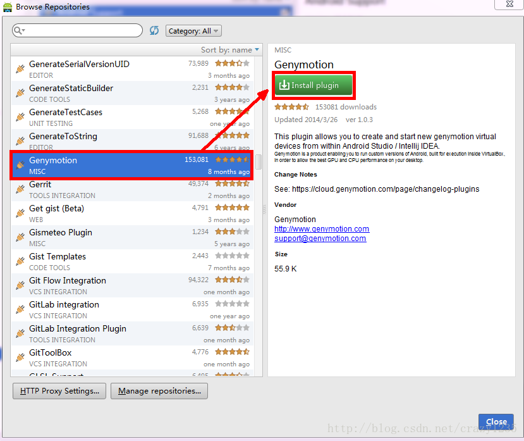The height and width of the screenshot is (441, 524).
Task: Click the GenerateTestCases plug icon
Action: (20, 117)
